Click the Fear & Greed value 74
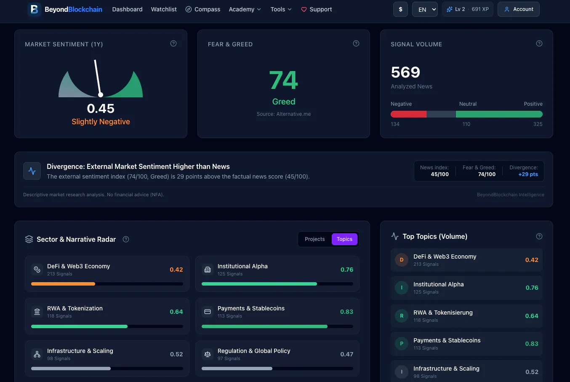570x382 pixels. coord(284,80)
